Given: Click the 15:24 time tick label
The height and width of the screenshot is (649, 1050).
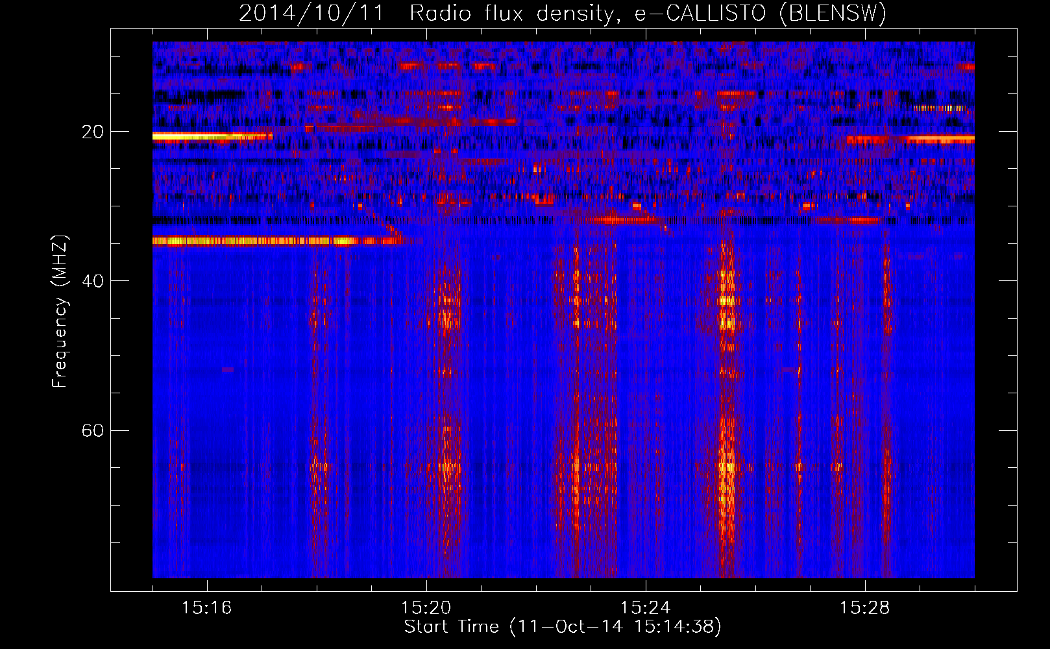Looking at the screenshot, I should click(x=645, y=608).
